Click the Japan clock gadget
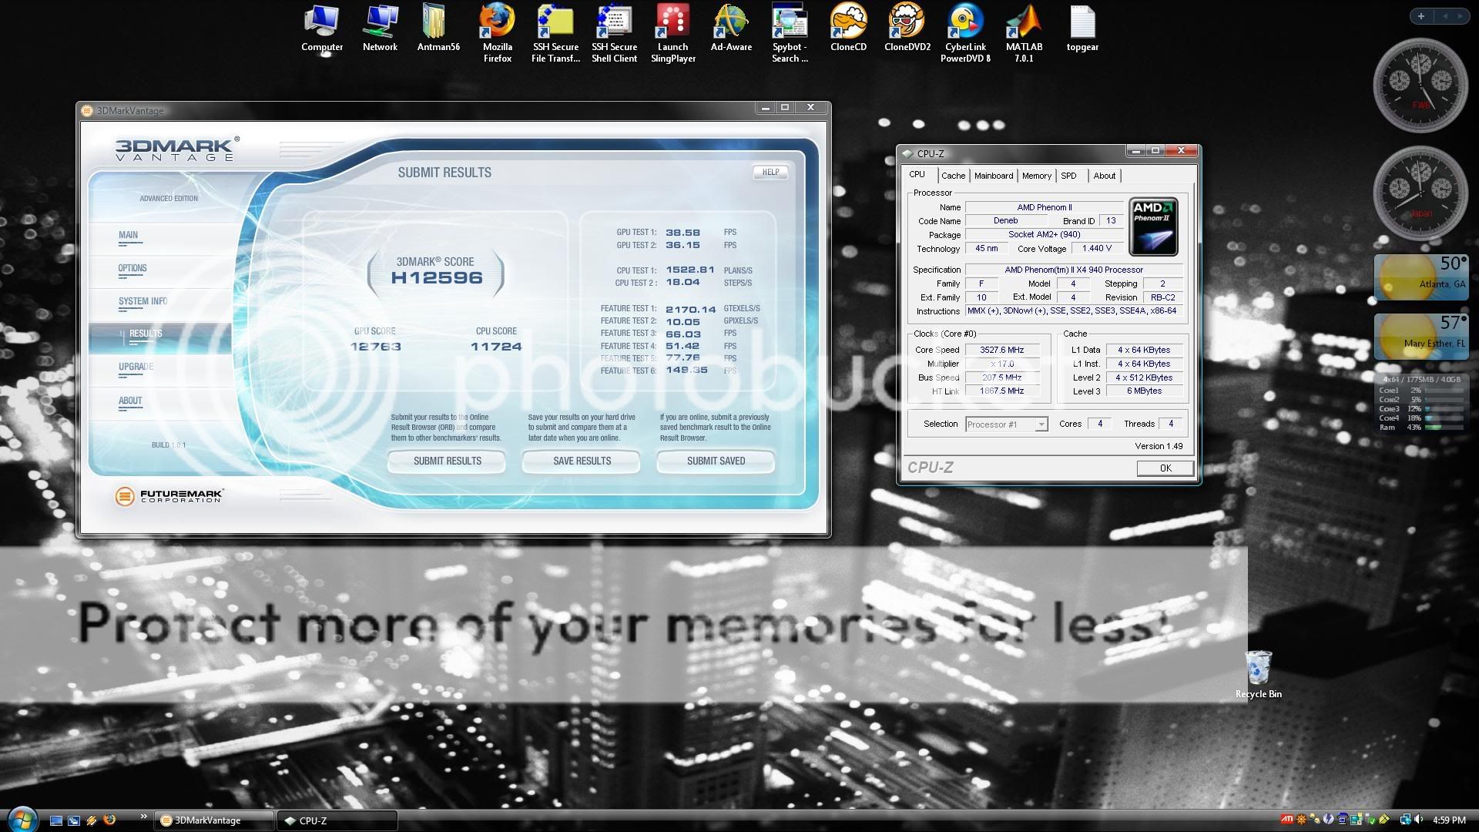The image size is (1479, 832). pyautogui.click(x=1420, y=193)
